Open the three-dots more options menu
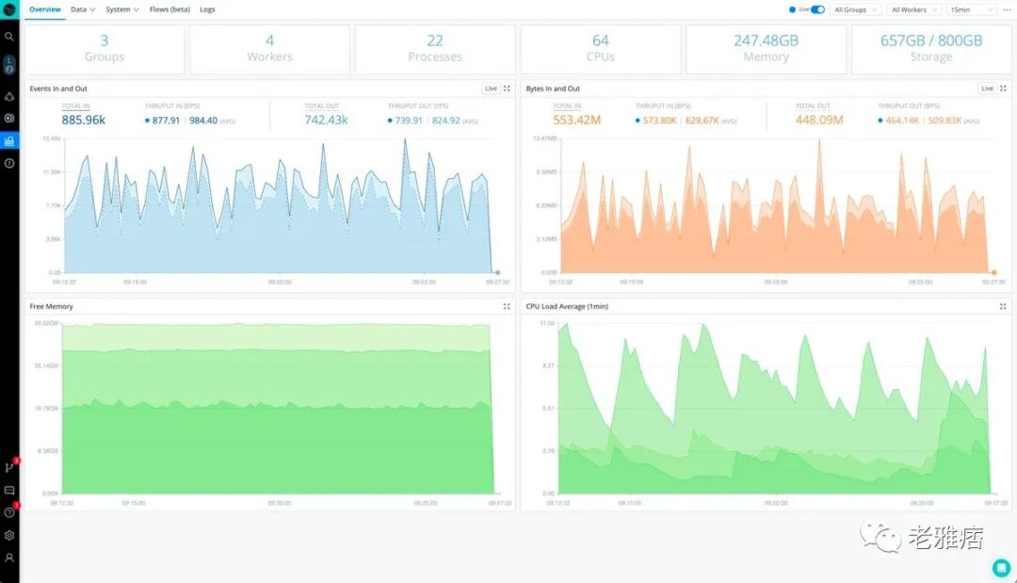This screenshot has height=583, width=1017. tap(1007, 9)
